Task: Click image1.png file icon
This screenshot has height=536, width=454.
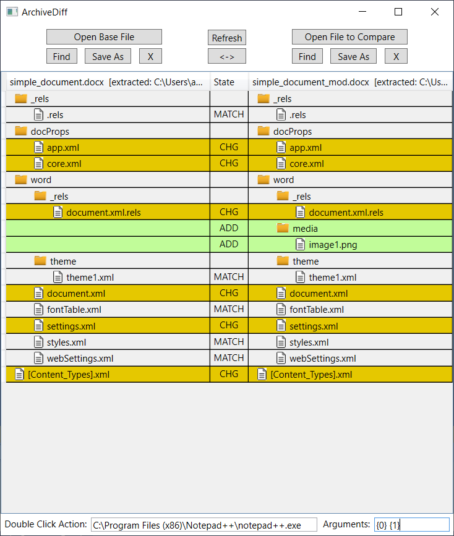Action: [x=301, y=244]
